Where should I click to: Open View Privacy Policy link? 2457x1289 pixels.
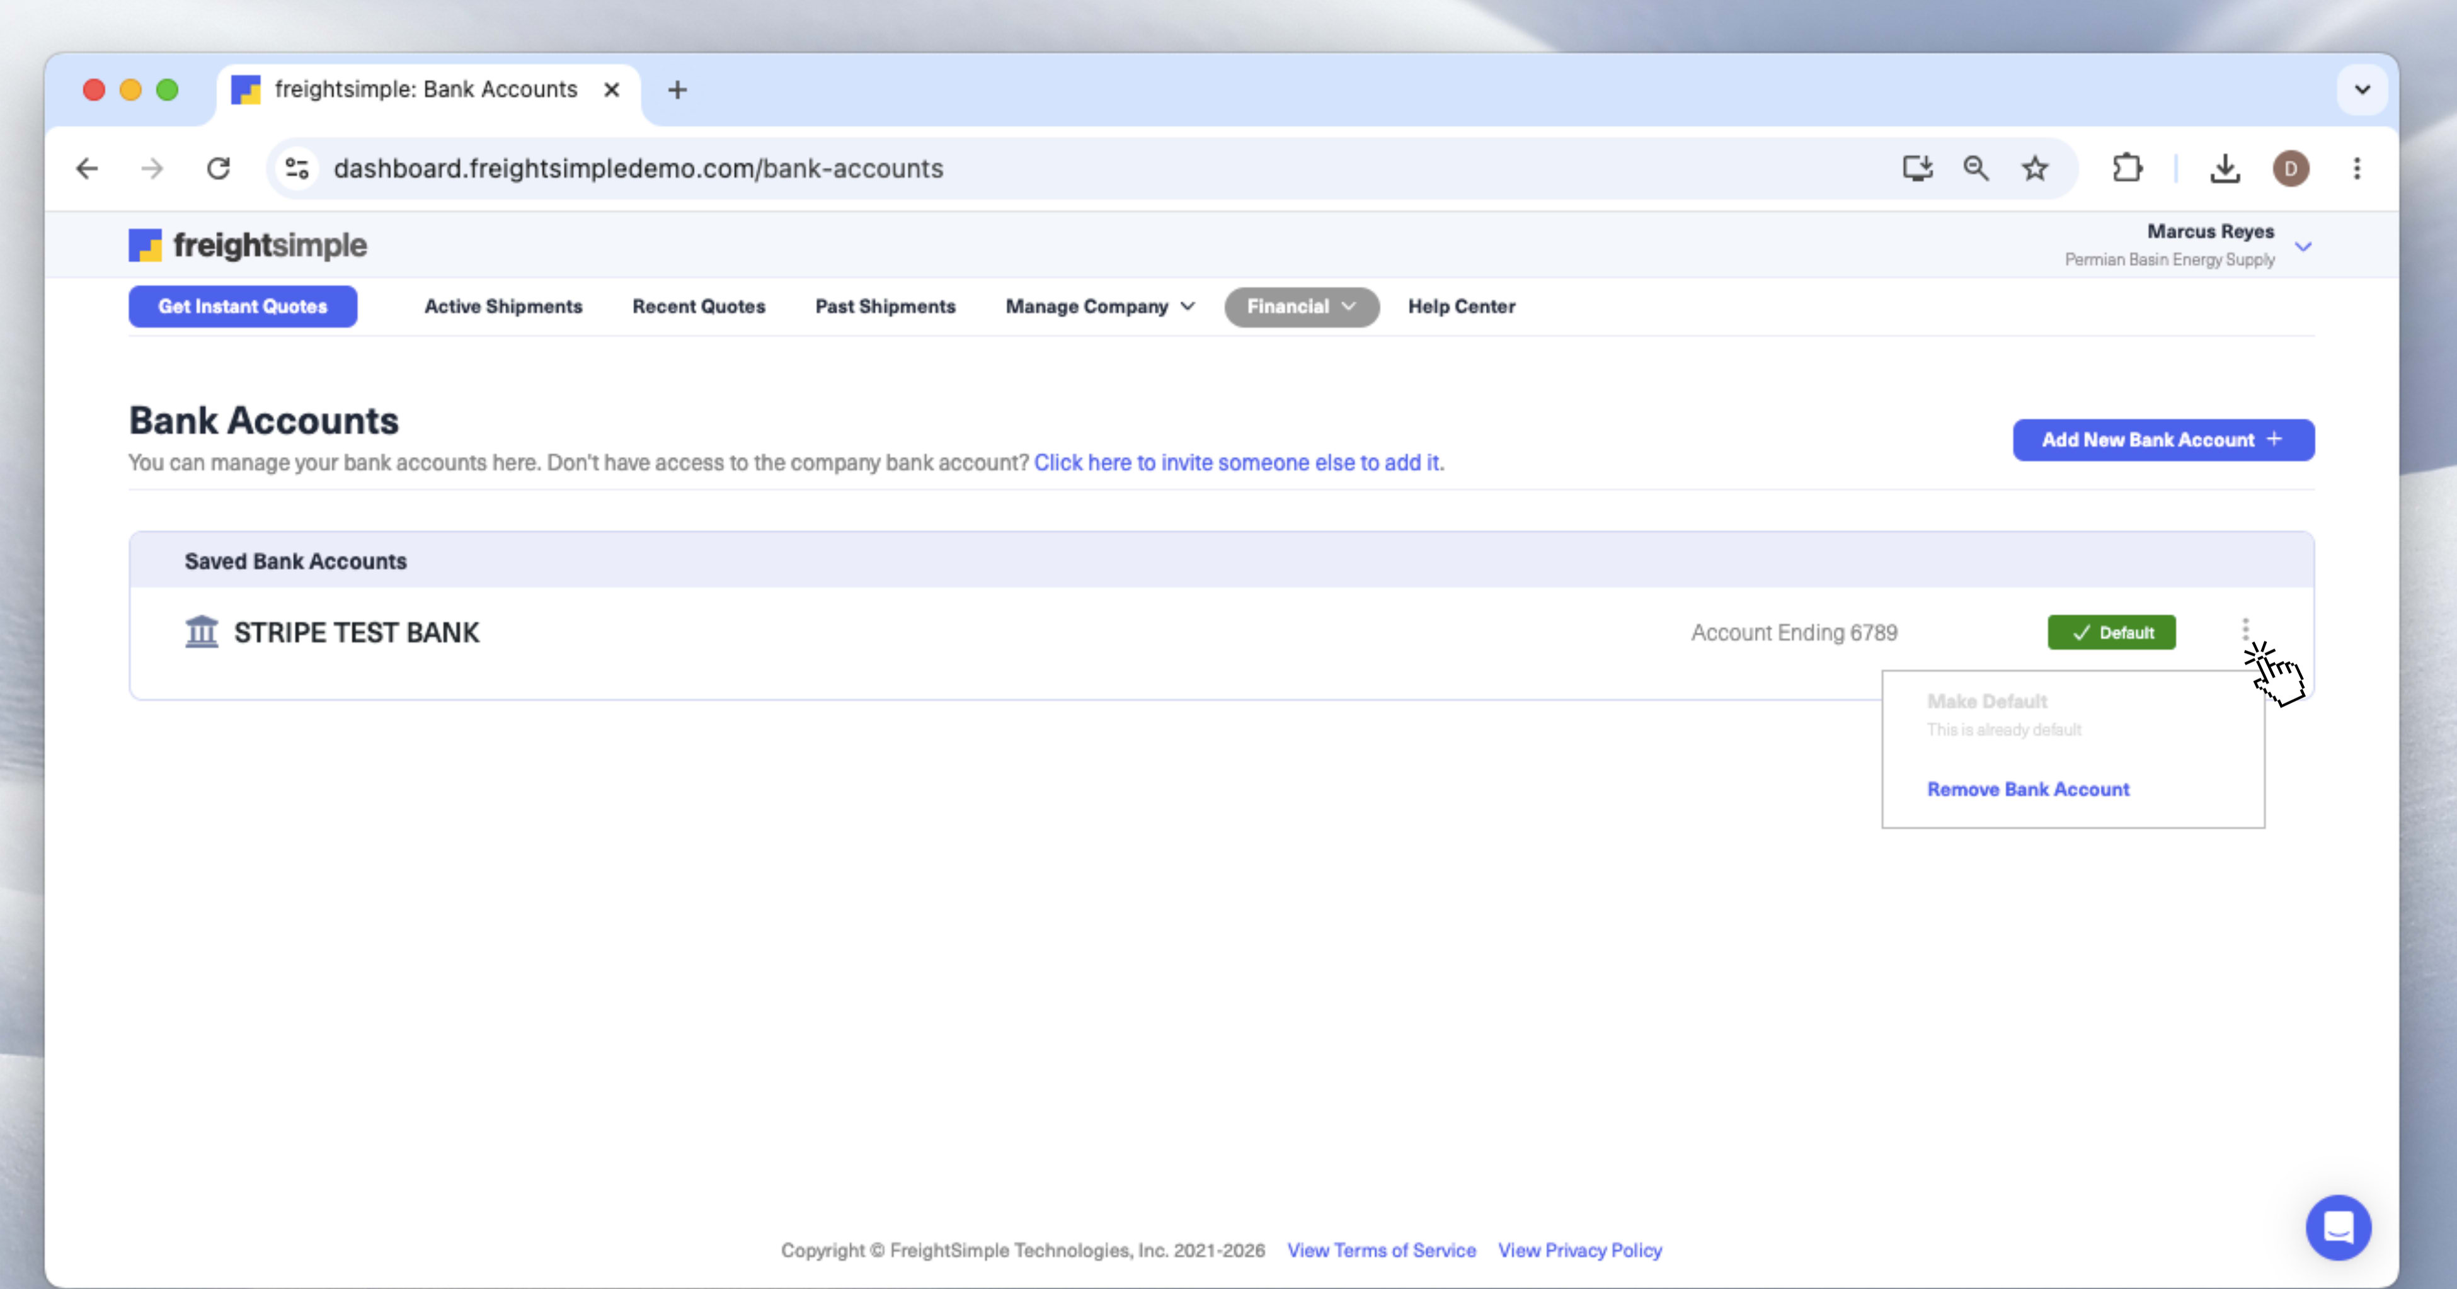click(1579, 1250)
